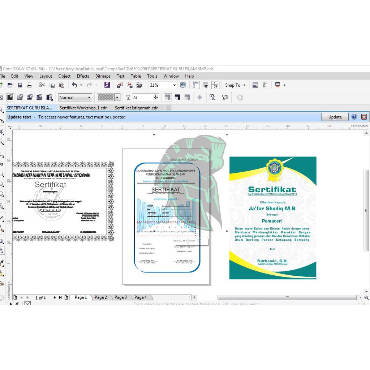The image size is (370, 370).
Task: Switch to the Sertifikat Workshop_1.cdr document tab
Action: [84, 108]
